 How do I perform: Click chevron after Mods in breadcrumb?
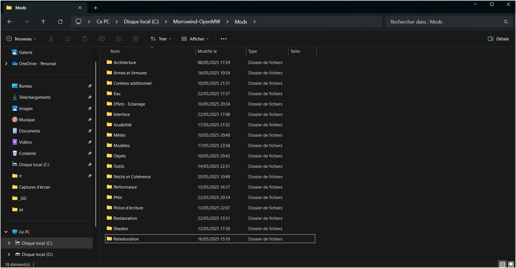pos(254,22)
